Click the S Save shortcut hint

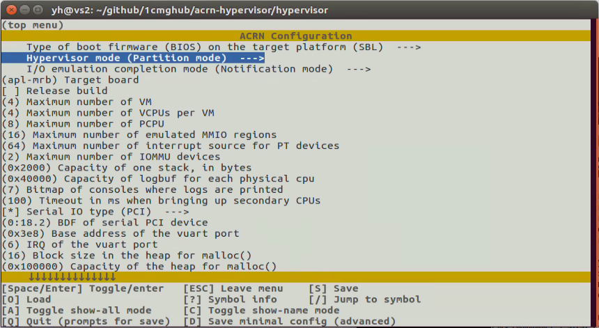pos(334,289)
